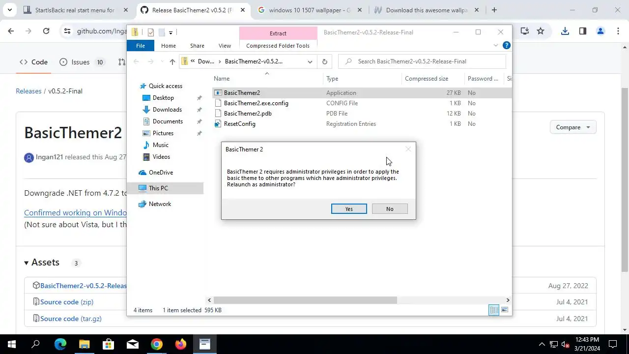Switch to StartIsBack Chrome tab
Viewport: 629px width, 354px height.
click(x=76, y=10)
